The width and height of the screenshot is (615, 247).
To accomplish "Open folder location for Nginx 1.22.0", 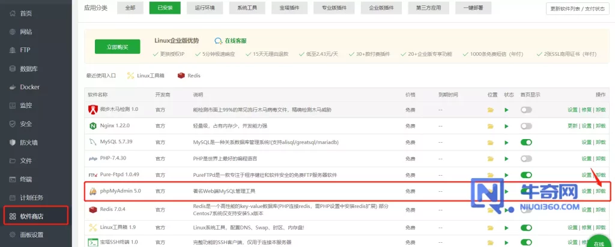I will (490, 126).
